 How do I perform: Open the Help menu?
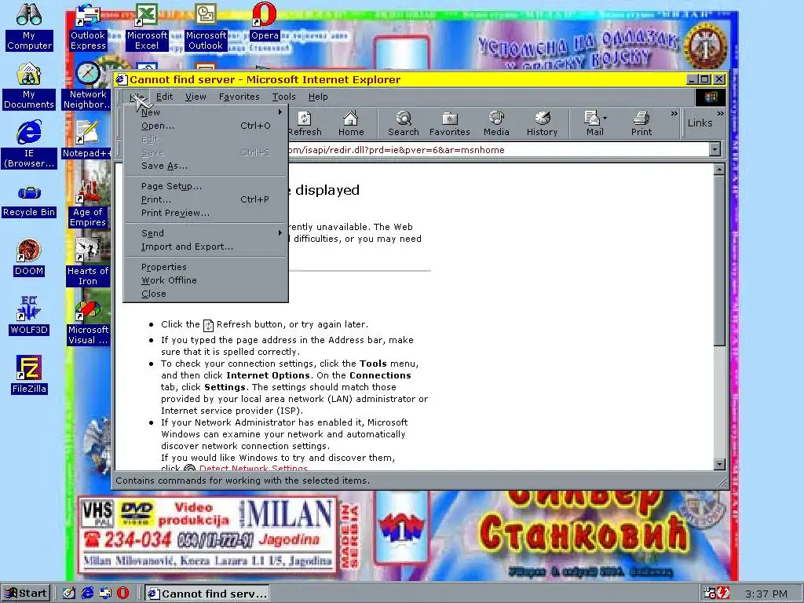(318, 97)
